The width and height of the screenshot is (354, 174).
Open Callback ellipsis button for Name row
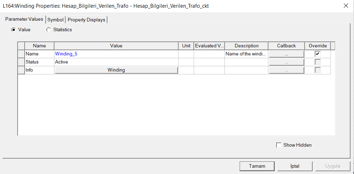pyautogui.click(x=286, y=54)
